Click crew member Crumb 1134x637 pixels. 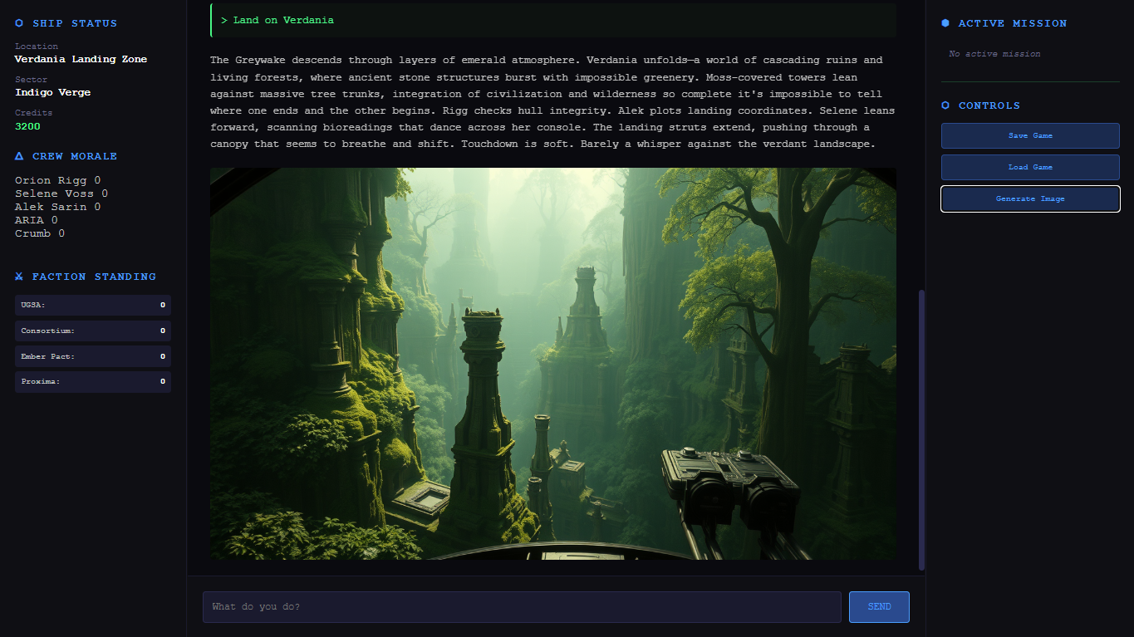click(x=40, y=233)
